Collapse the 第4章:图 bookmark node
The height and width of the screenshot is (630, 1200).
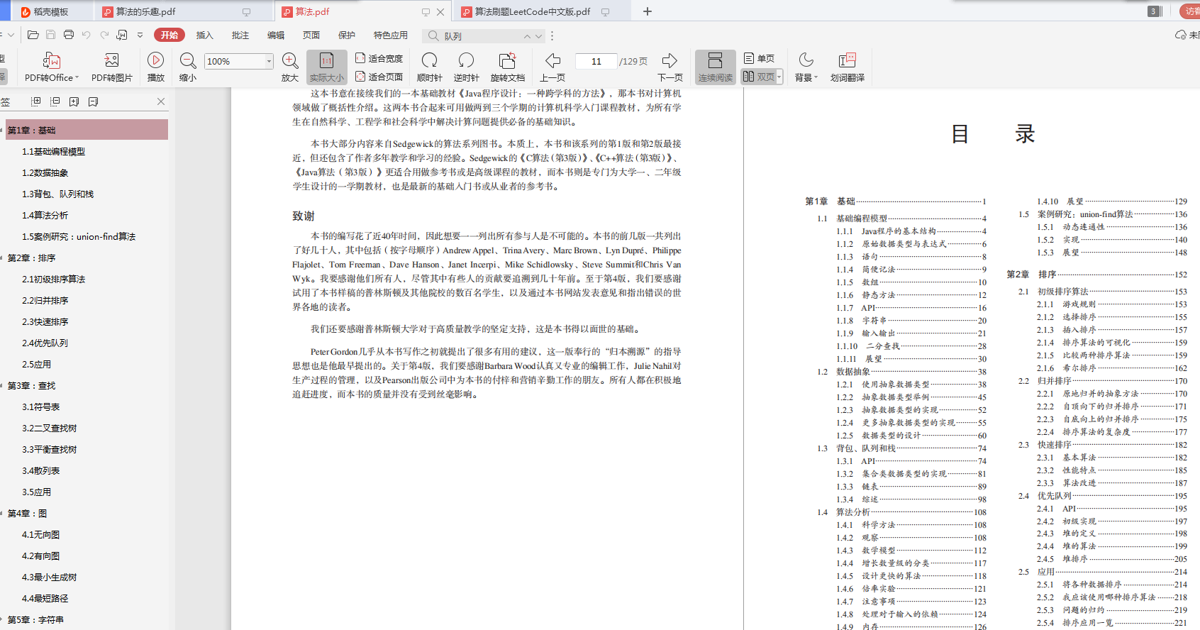(x=2, y=513)
